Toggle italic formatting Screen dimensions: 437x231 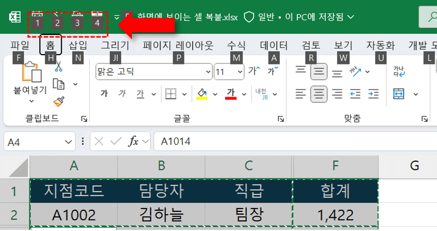tap(122, 94)
